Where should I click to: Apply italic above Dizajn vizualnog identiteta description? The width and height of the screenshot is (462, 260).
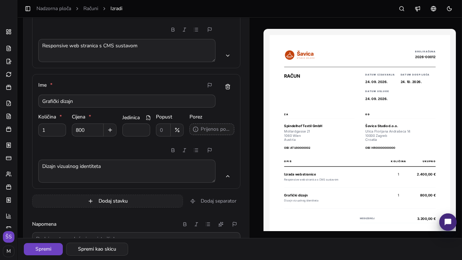pyautogui.click(x=184, y=150)
